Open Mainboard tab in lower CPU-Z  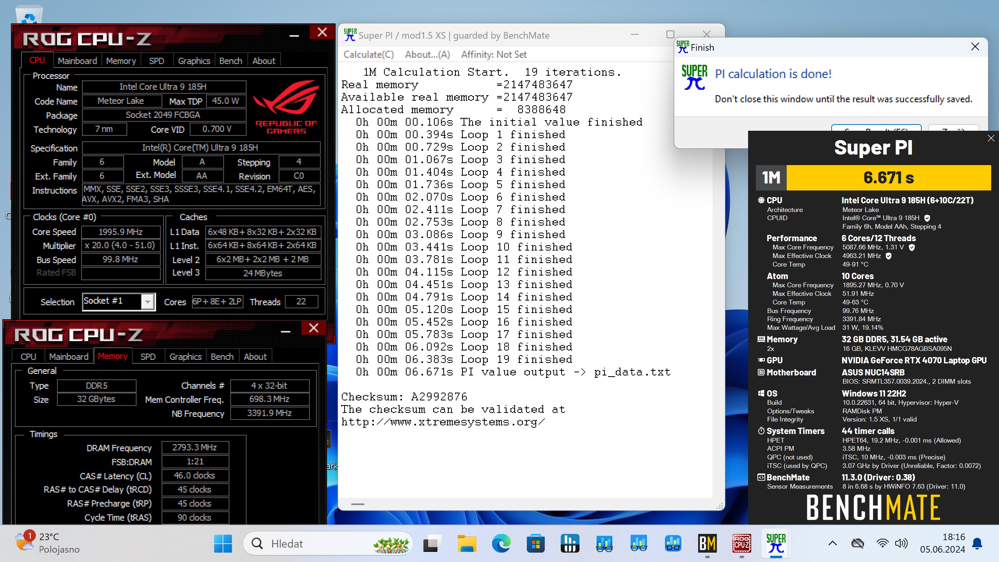coord(69,357)
